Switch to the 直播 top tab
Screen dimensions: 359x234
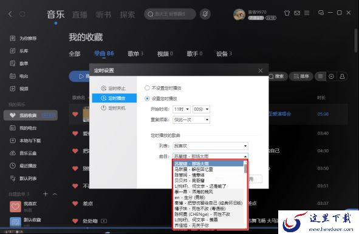click(80, 15)
